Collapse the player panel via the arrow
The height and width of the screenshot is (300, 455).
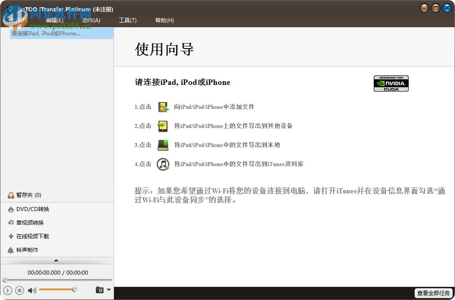[x=56, y=260]
